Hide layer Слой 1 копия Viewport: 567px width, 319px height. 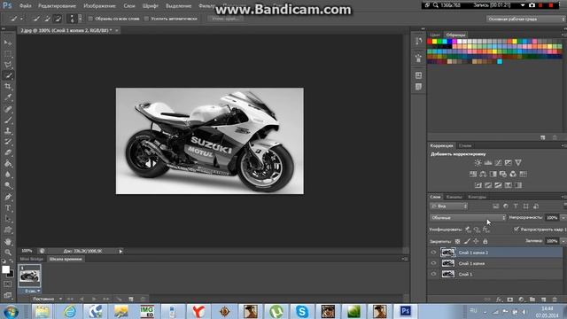[x=433, y=263]
